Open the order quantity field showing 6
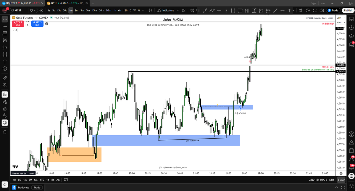The image size is (355, 191). tap(28, 25)
